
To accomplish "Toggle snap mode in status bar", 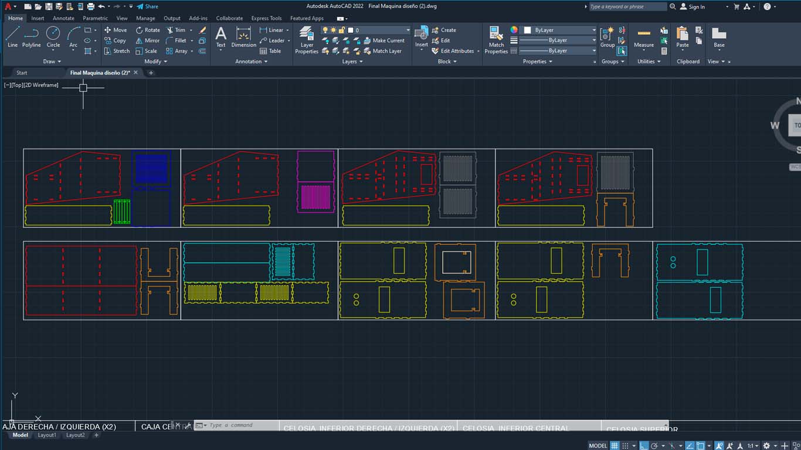I will tap(625, 446).
